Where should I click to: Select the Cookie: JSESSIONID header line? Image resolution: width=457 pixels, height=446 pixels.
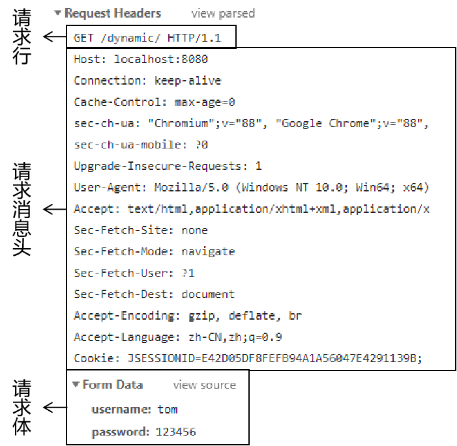(248, 358)
